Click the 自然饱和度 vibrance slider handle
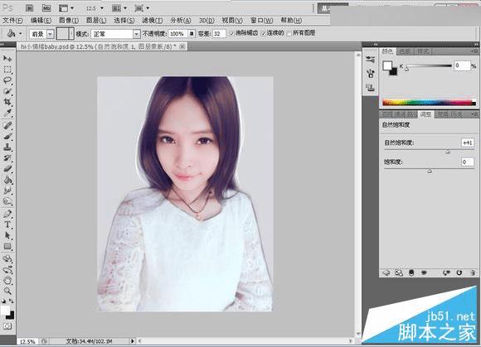This screenshot has width=481, height=347. 448,152
